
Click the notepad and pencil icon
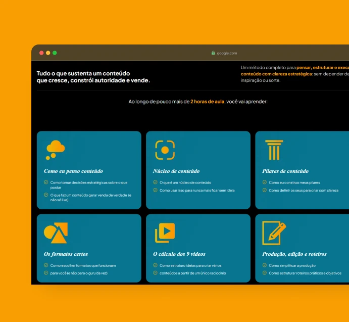(x=274, y=233)
